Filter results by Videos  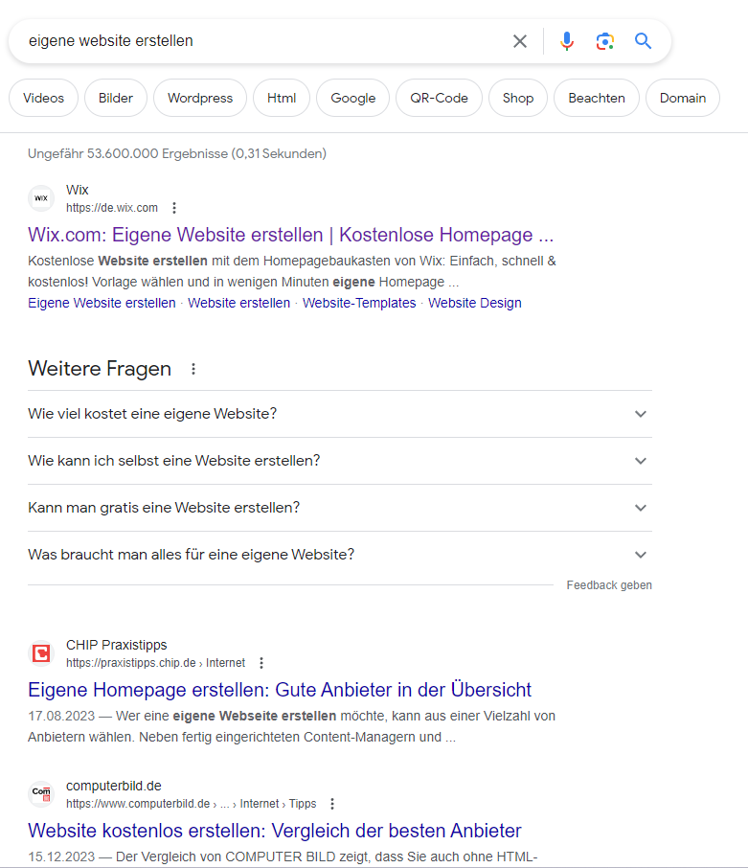pos(44,98)
